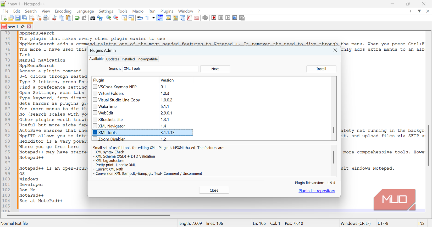Check the XML Navigator plugin
The image size is (432, 227).
click(95, 126)
